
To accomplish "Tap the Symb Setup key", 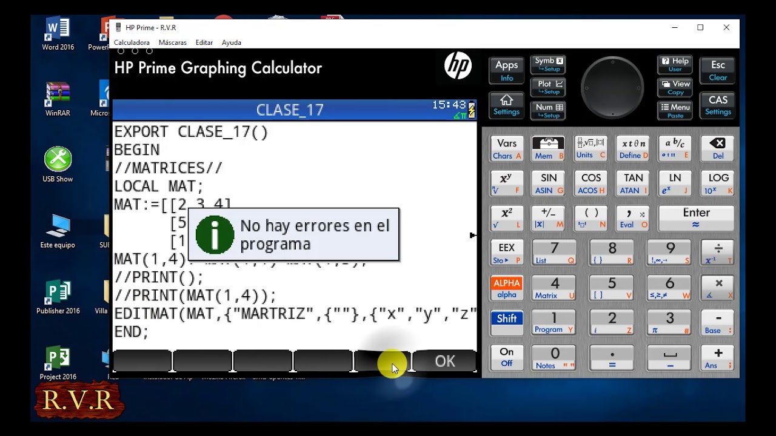I will pos(548,64).
